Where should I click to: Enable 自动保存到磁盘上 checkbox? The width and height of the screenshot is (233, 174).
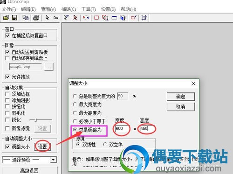tap(7, 58)
